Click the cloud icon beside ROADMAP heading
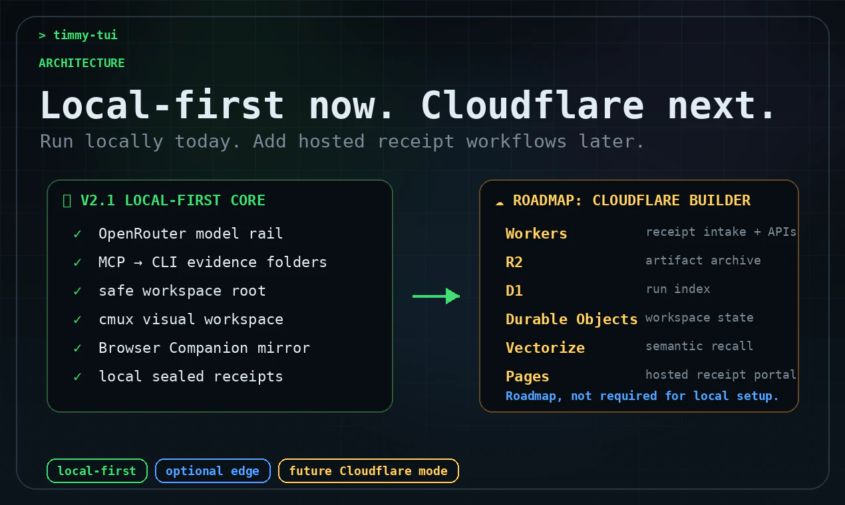845x505 pixels. pyautogui.click(x=500, y=201)
